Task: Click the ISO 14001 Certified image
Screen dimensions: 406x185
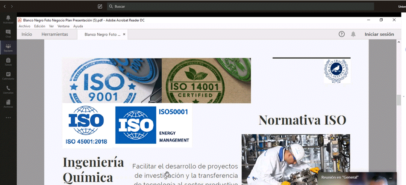Action: pyautogui.click(x=206, y=81)
